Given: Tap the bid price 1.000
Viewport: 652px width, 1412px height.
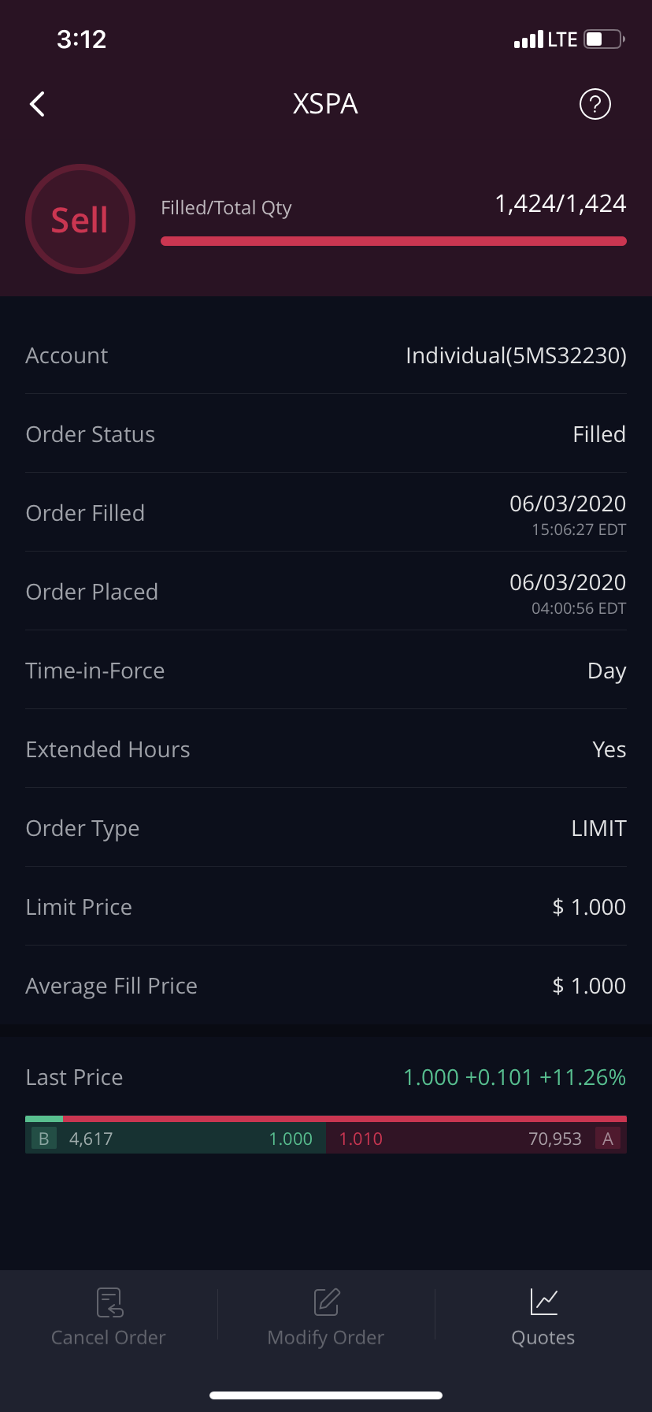Looking at the screenshot, I should (291, 1139).
